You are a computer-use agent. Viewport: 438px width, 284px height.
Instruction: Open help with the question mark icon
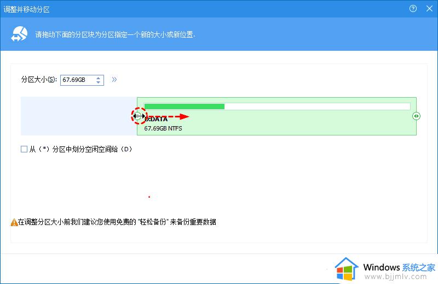(413, 9)
